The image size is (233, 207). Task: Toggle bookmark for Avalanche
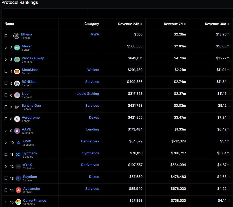pyautogui.click(x=6, y=190)
